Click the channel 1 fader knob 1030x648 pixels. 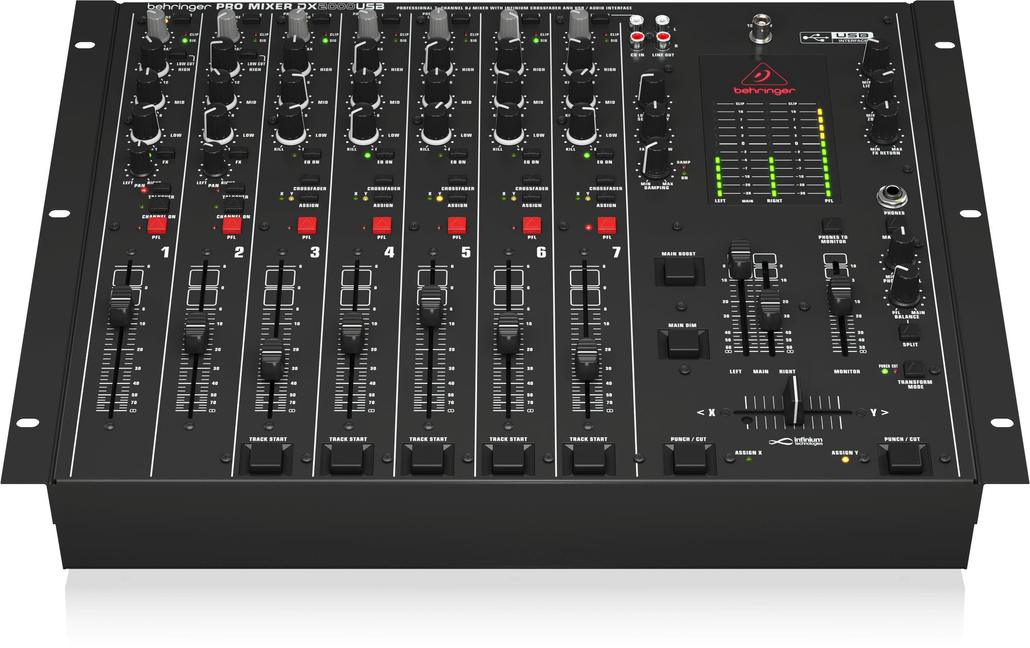121,305
